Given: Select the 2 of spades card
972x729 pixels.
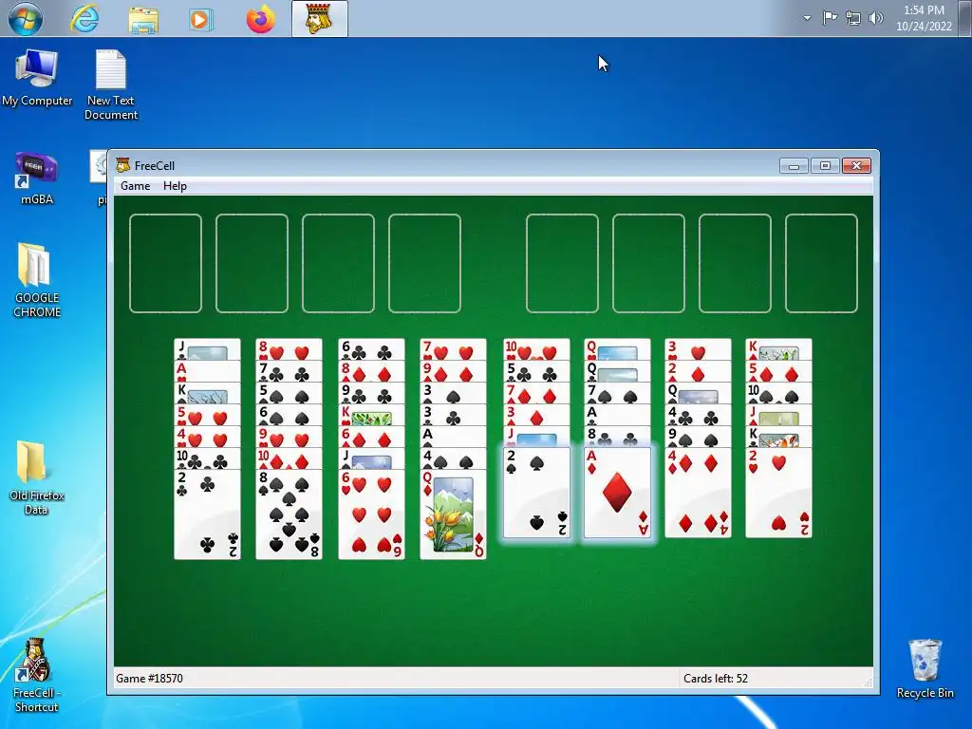Looking at the screenshot, I should 536,493.
